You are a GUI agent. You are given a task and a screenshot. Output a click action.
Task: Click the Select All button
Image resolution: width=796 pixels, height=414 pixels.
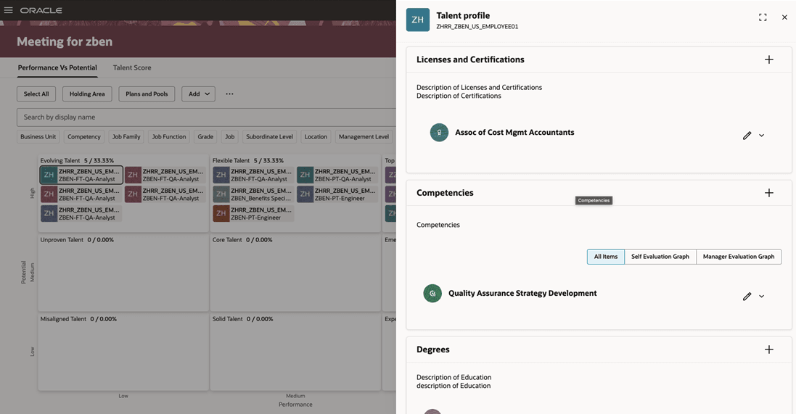[x=36, y=94]
